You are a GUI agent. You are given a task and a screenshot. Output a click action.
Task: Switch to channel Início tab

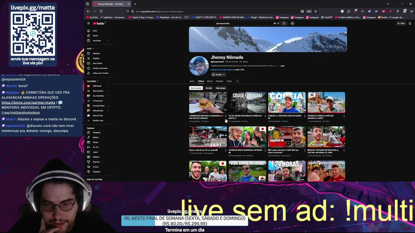click(x=192, y=81)
